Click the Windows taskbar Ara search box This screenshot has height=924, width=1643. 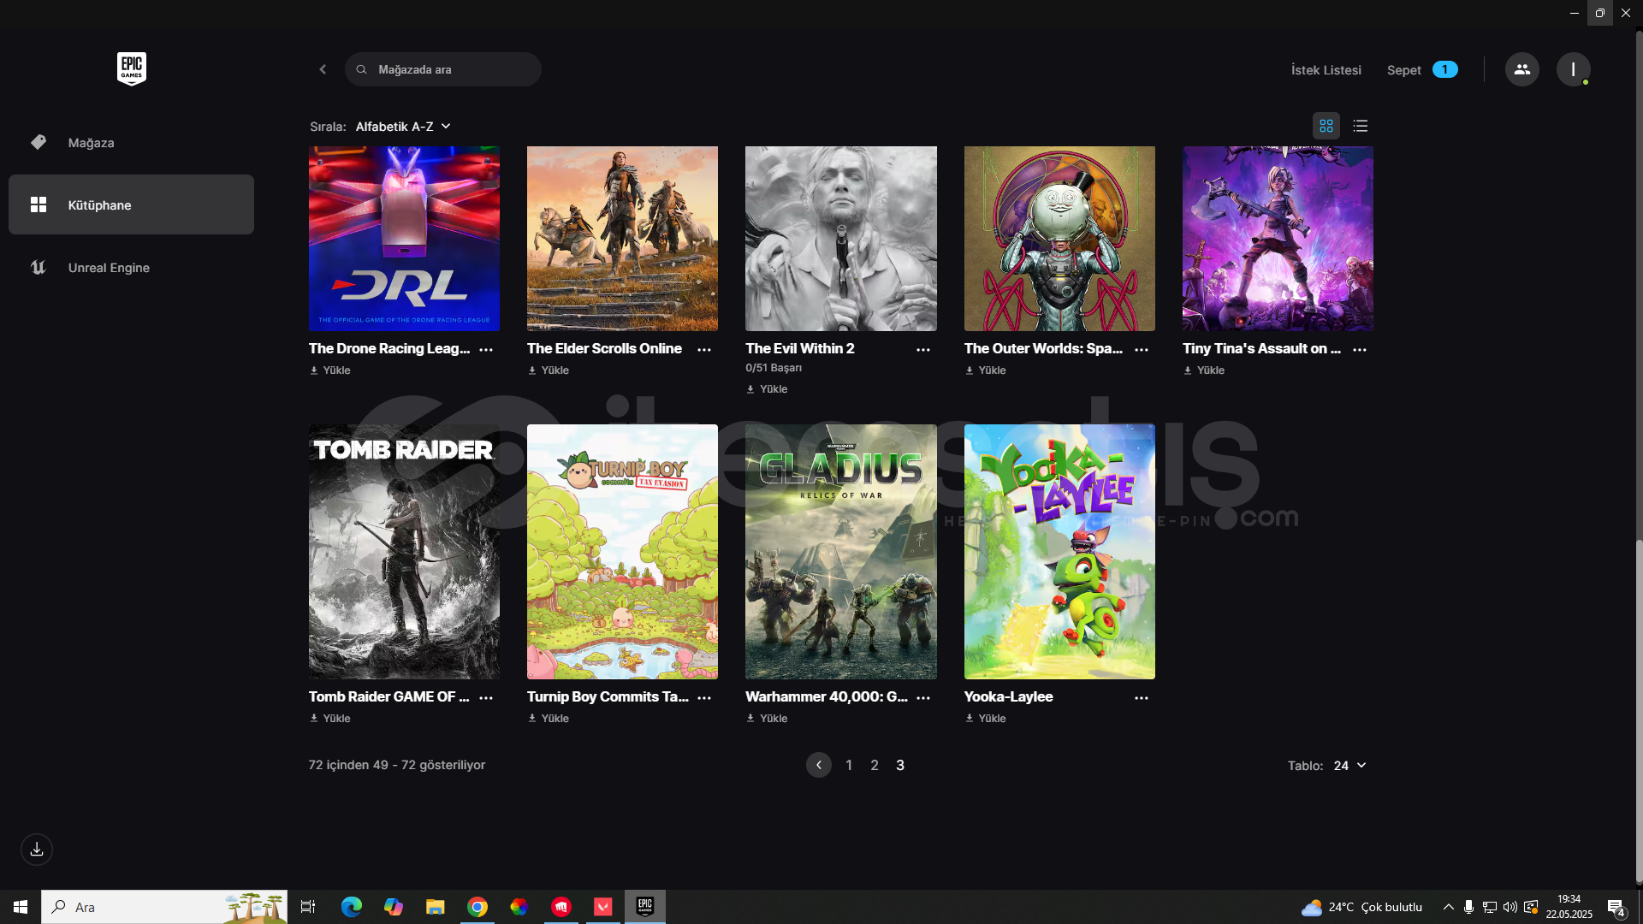coord(164,907)
